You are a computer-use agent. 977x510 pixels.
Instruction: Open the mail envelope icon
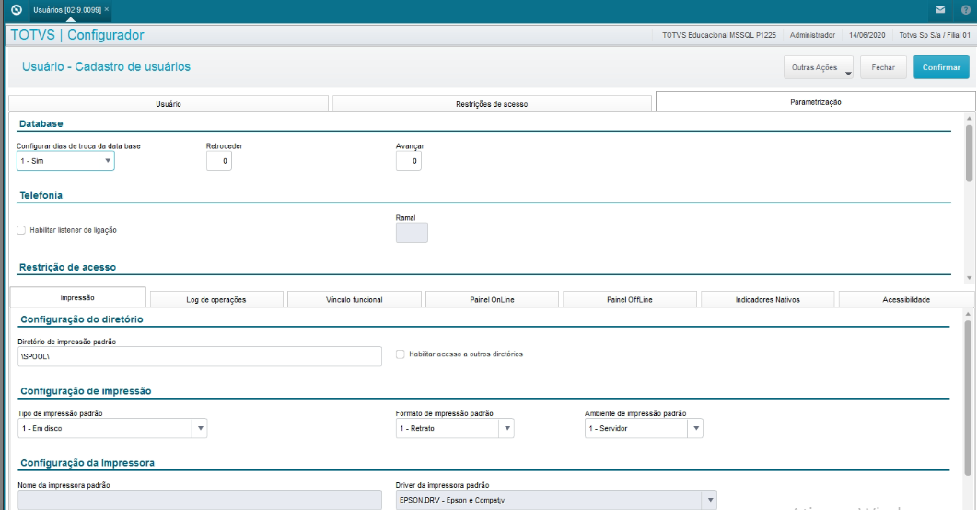[940, 10]
